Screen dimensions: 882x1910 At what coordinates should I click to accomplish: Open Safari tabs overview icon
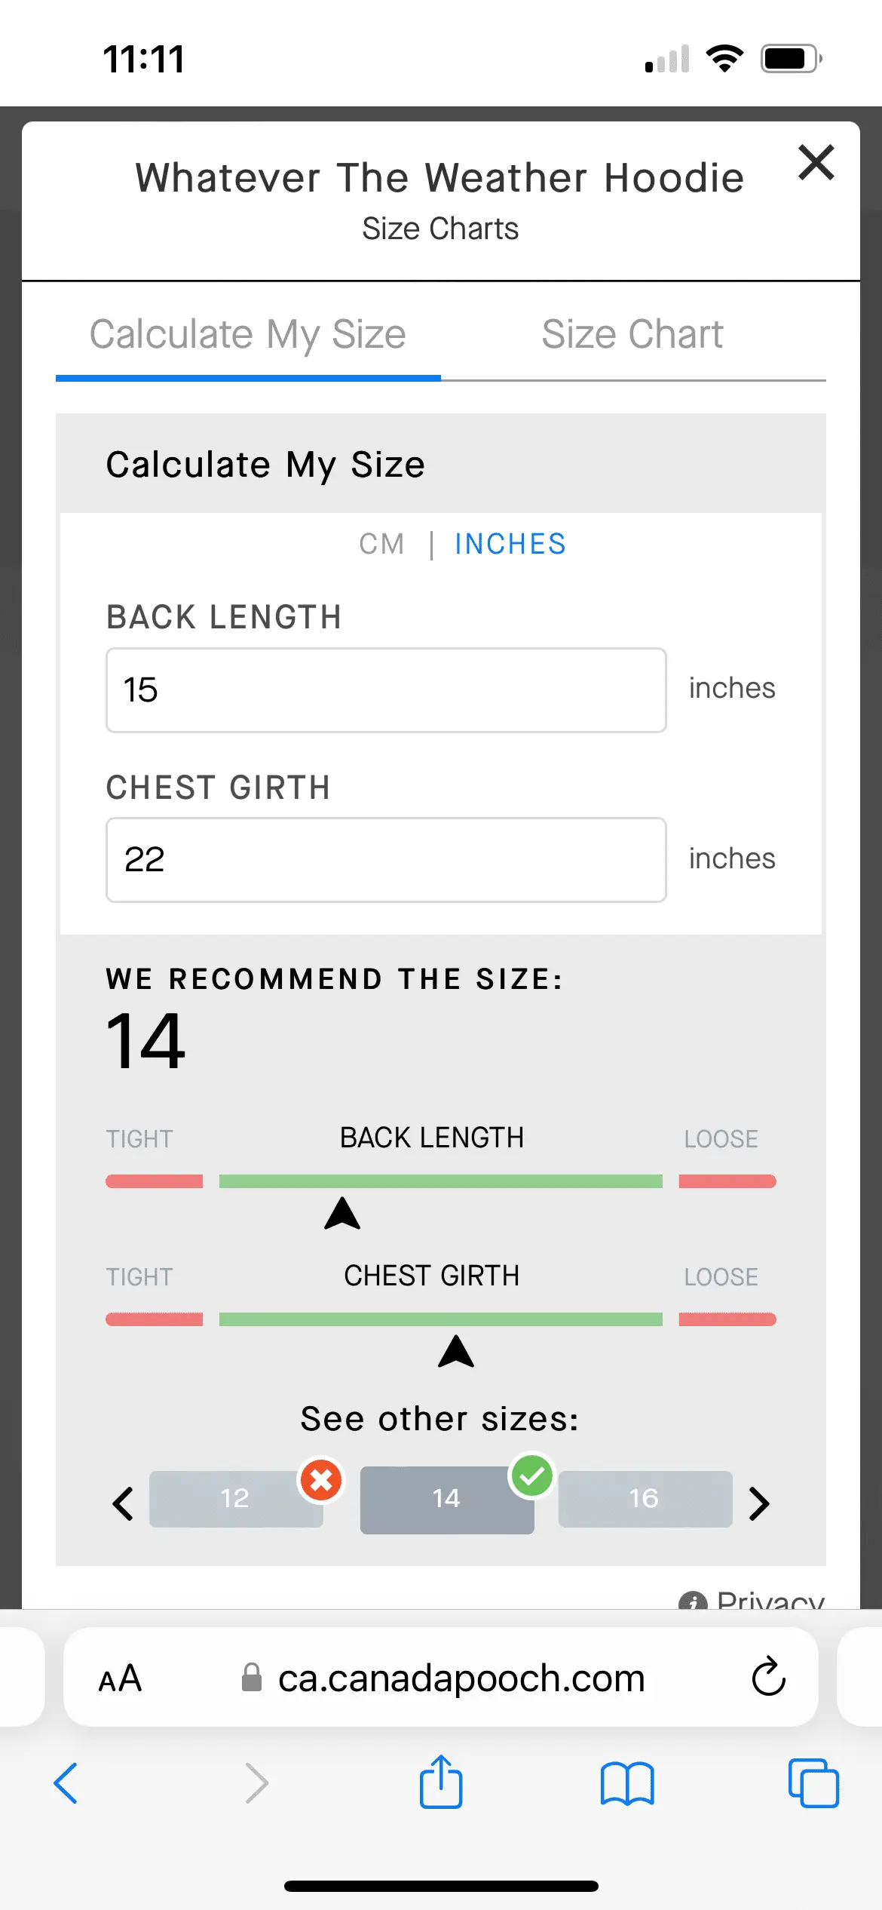(x=813, y=1783)
